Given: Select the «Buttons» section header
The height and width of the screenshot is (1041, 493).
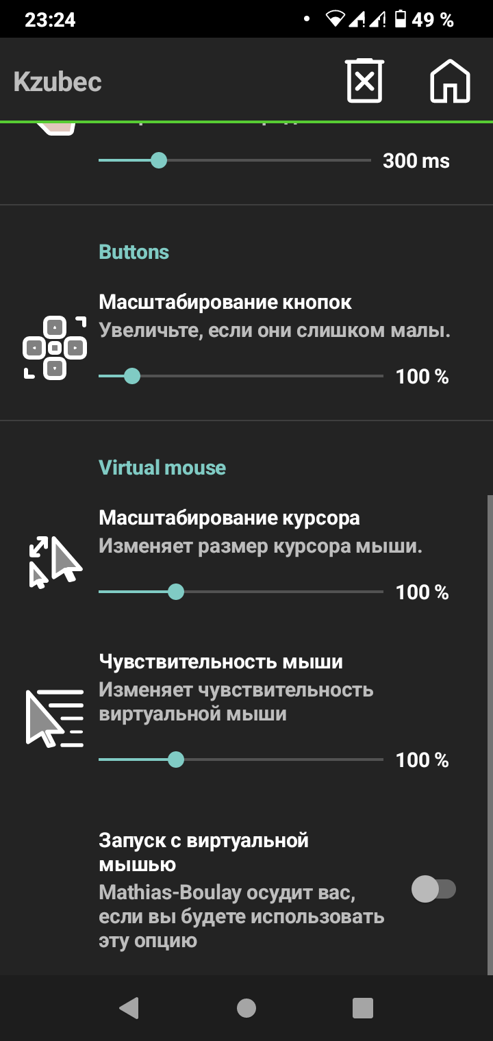Looking at the screenshot, I should [x=134, y=251].
